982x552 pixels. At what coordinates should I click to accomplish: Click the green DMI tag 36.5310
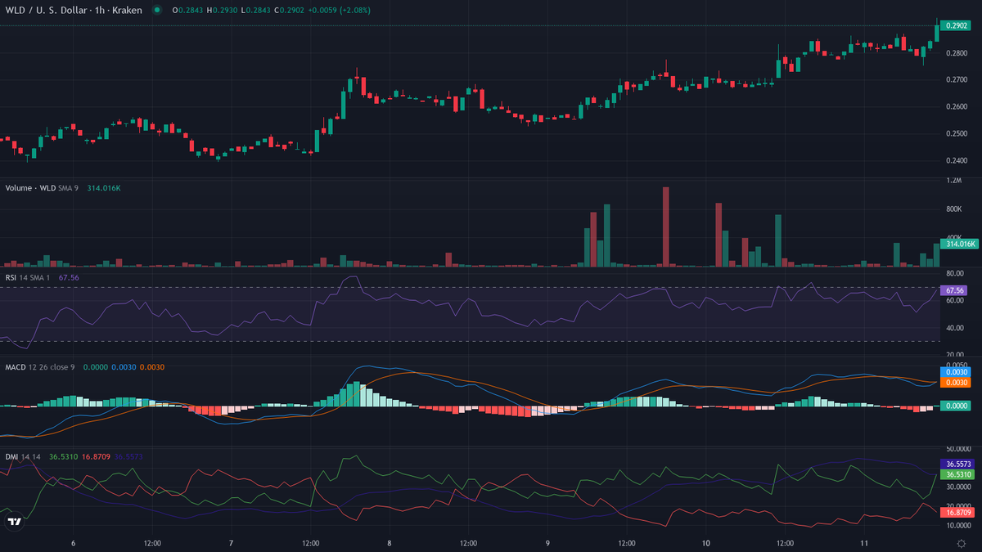pos(958,474)
